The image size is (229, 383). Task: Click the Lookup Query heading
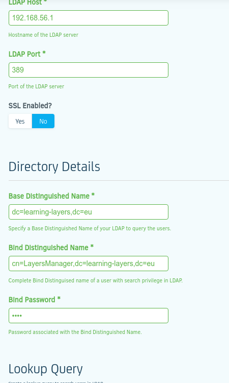point(46,369)
